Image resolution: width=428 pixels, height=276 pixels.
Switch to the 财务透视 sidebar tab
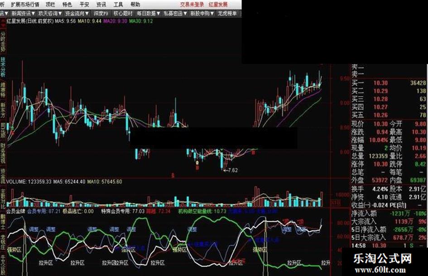point(3,154)
